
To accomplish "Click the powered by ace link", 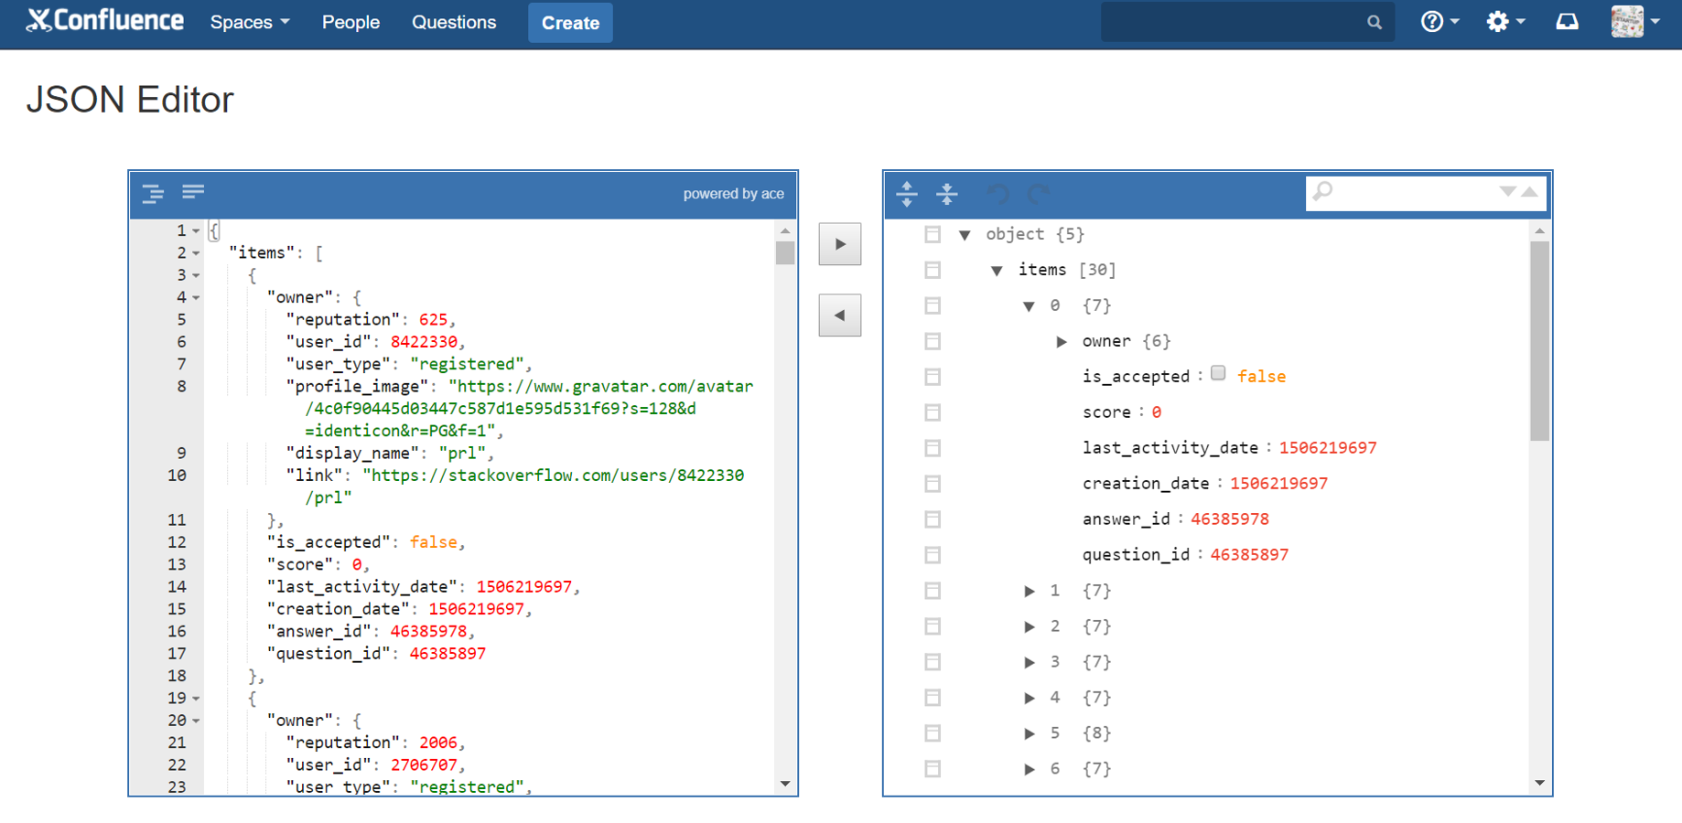I will (x=733, y=194).
